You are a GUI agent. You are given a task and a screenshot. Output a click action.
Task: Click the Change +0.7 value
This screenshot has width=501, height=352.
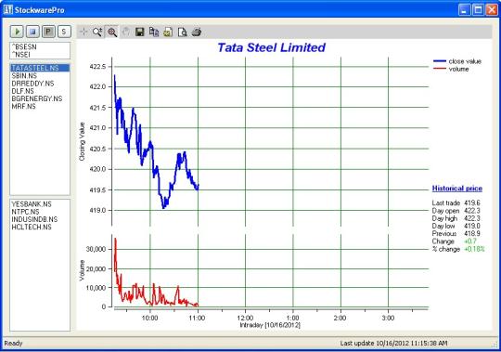pyautogui.click(x=470, y=241)
